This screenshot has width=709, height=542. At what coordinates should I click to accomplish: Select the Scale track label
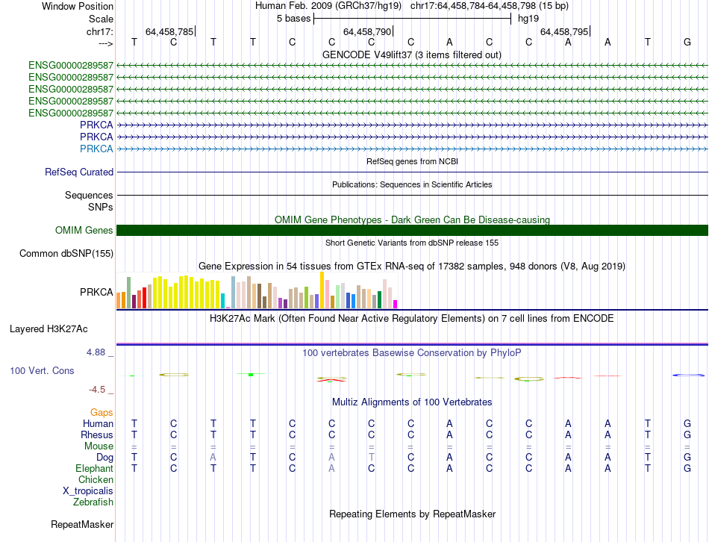101,19
